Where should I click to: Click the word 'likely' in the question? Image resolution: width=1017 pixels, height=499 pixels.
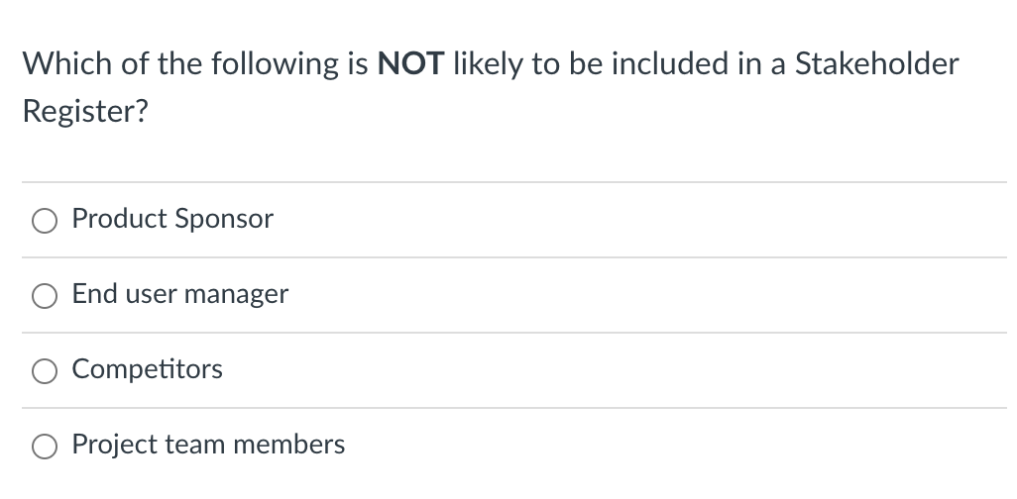pyautogui.click(x=487, y=64)
